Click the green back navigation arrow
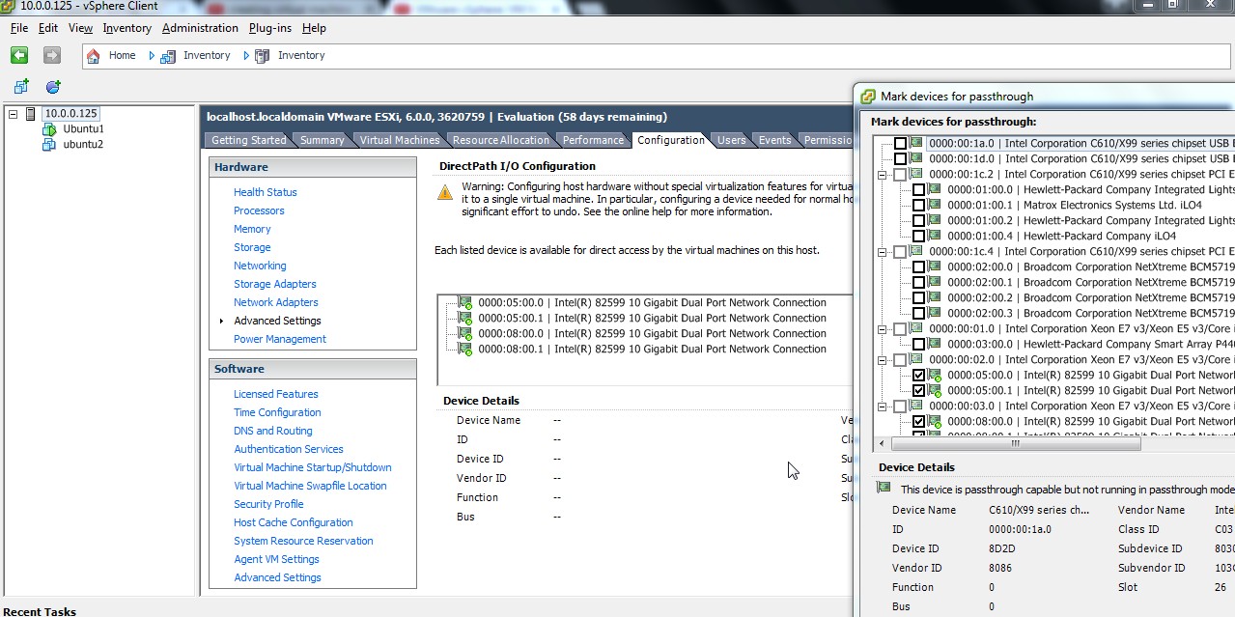Screen dimensions: 1235x617 point(19,55)
